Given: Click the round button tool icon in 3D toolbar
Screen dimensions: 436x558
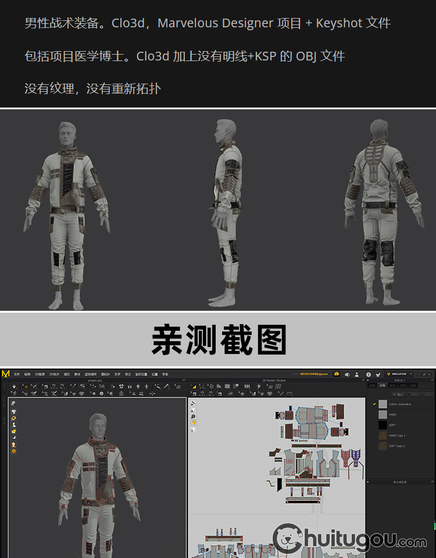Looking at the screenshot, I should (101, 394).
